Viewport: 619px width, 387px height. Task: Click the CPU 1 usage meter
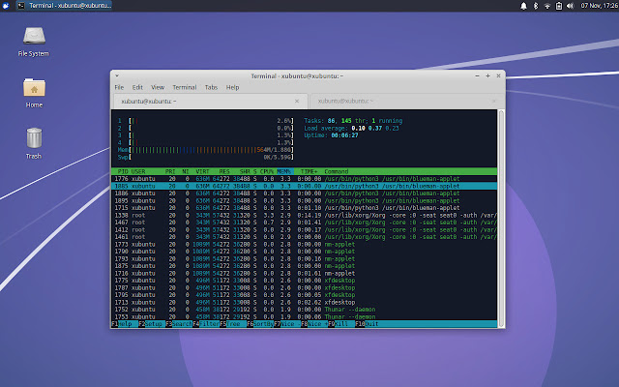pyautogui.click(x=206, y=121)
